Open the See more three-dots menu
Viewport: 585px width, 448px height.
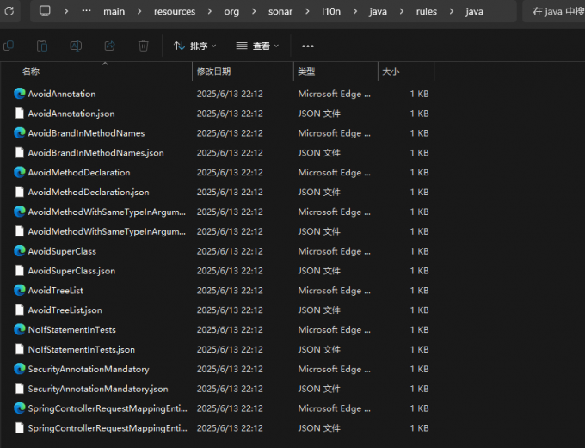(308, 46)
